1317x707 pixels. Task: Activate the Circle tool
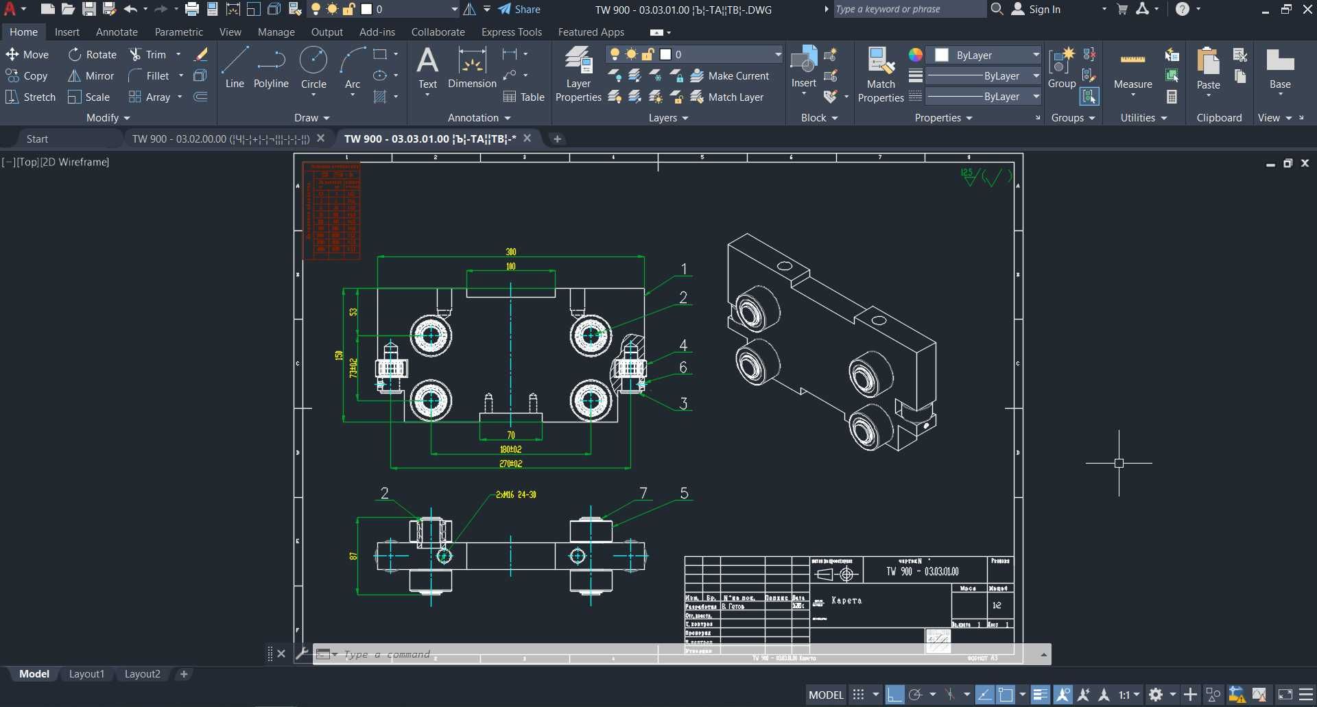tap(313, 68)
